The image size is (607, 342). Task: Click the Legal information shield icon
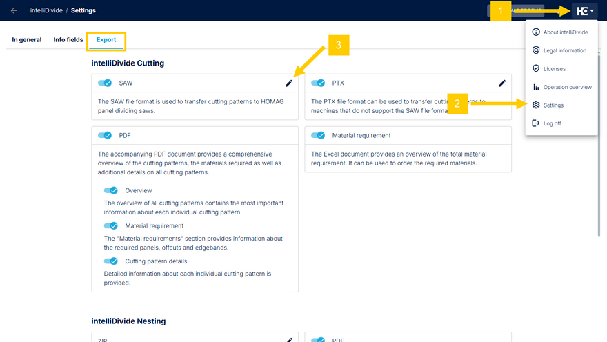(536, 50)
